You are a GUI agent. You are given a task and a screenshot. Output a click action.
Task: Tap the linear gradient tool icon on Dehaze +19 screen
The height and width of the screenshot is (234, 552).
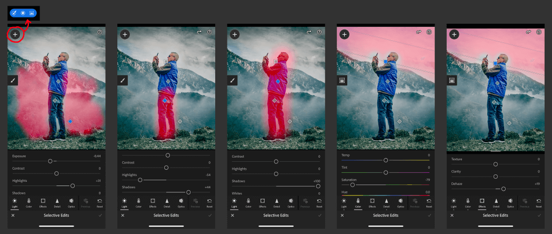(x=451, y=80)
